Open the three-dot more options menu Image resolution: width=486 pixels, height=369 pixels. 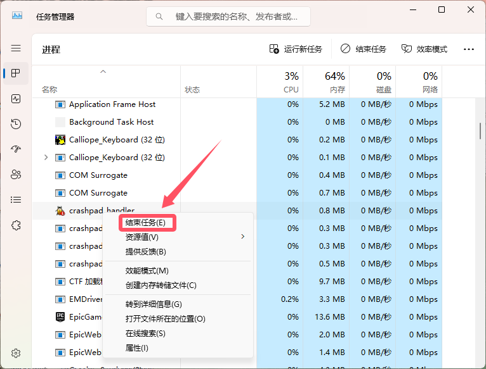[469, 49]
